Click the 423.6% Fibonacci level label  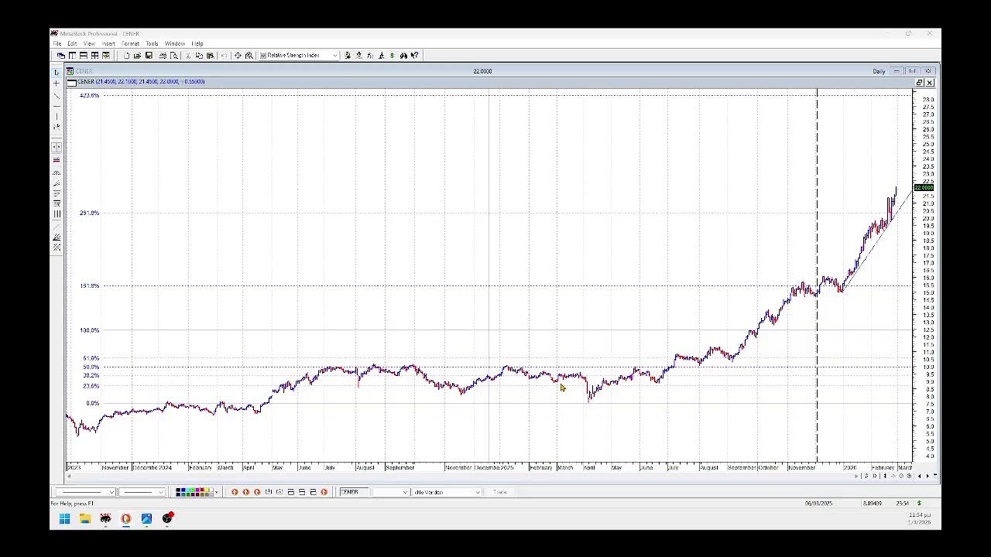(89, 95)
